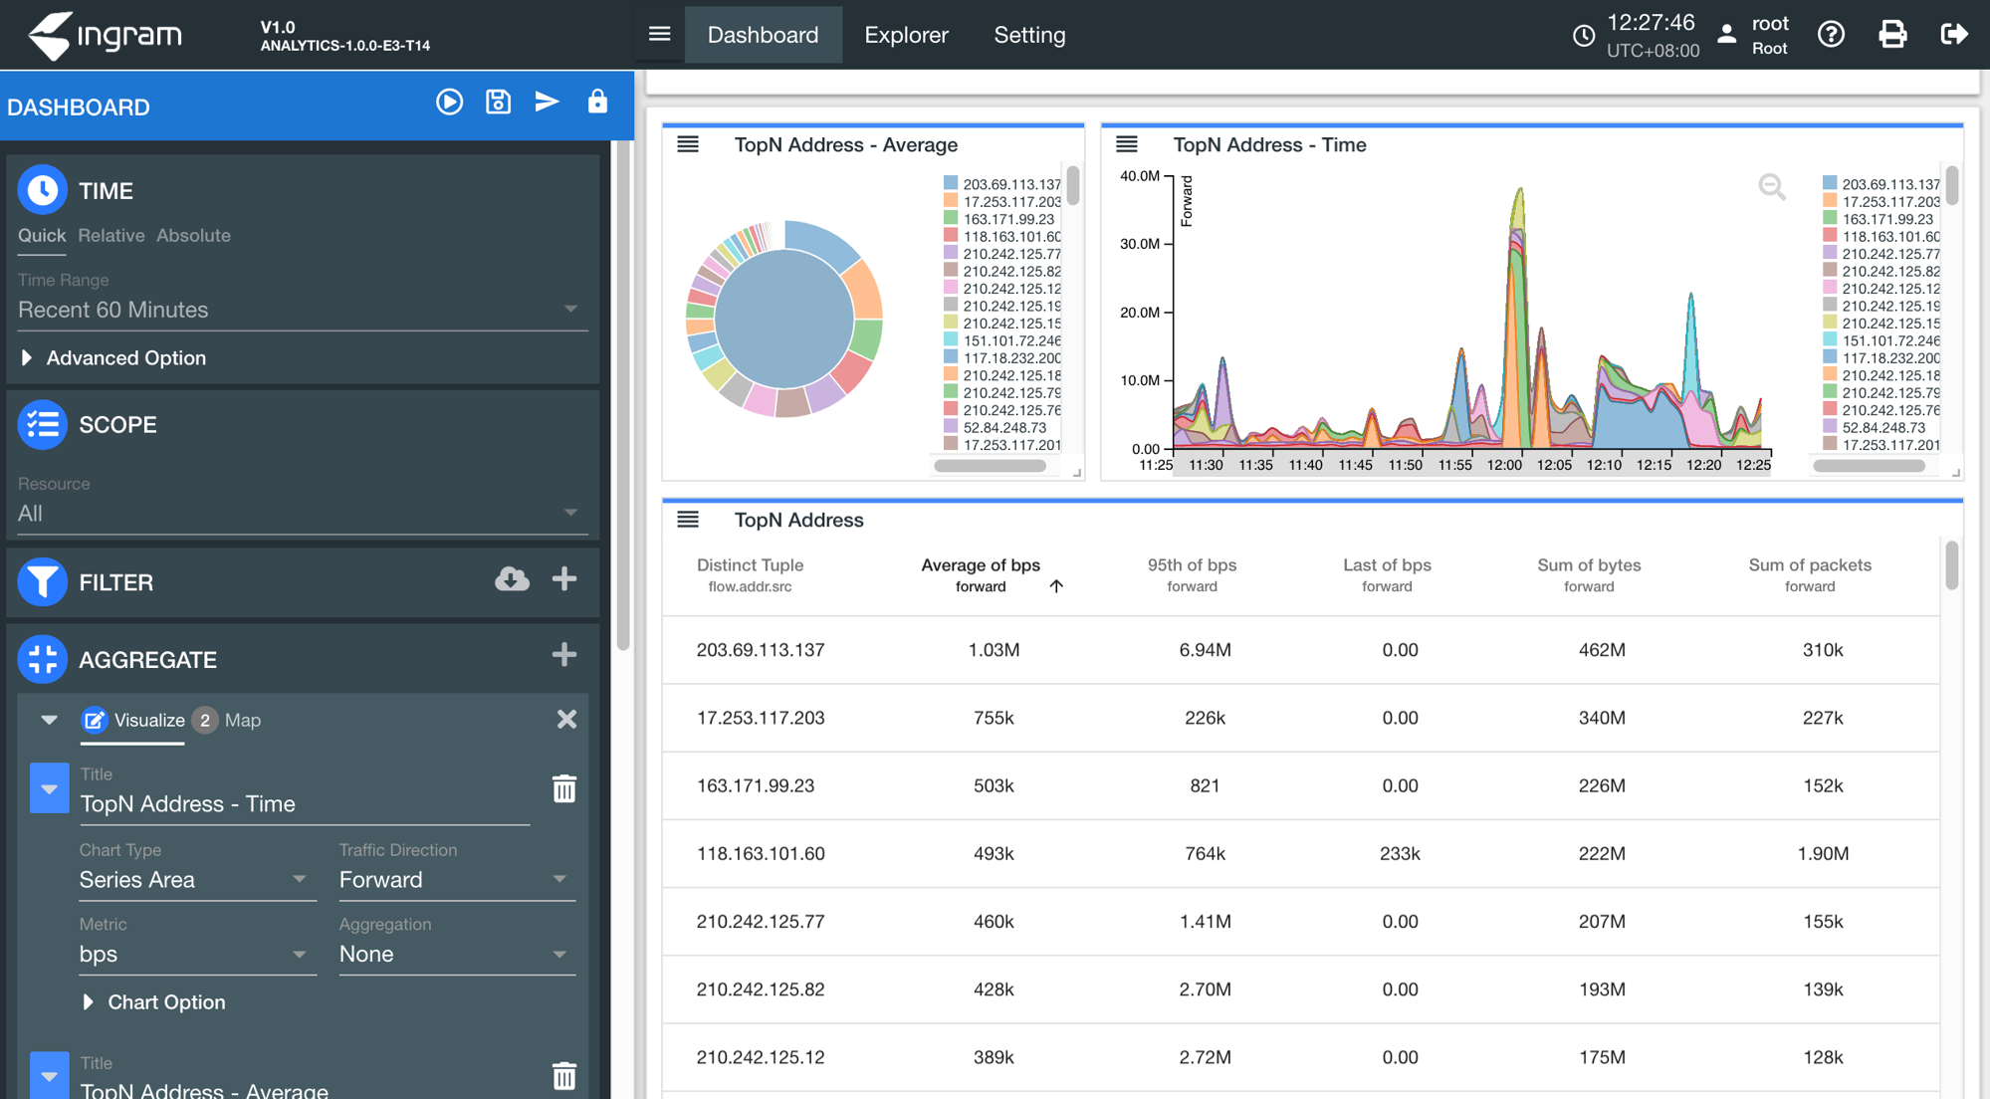
Task: Open TopN Address table hamburger menu
Action: point(688,520)
